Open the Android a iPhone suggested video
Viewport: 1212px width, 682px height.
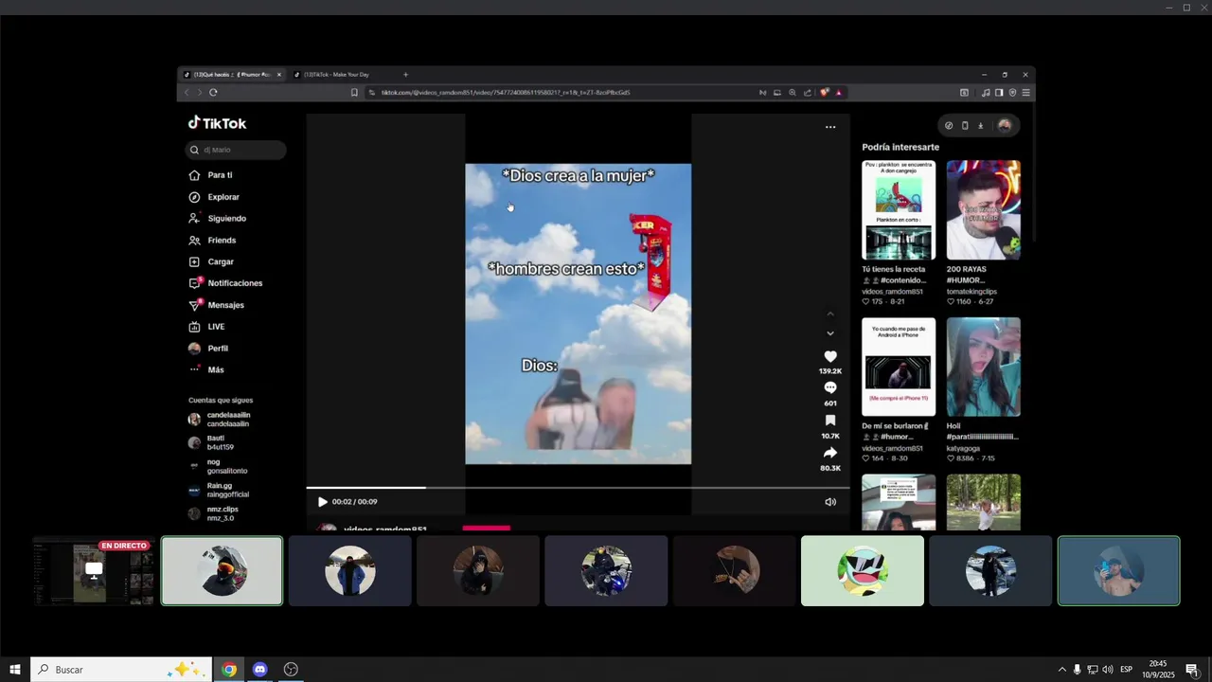coord(899,367)
